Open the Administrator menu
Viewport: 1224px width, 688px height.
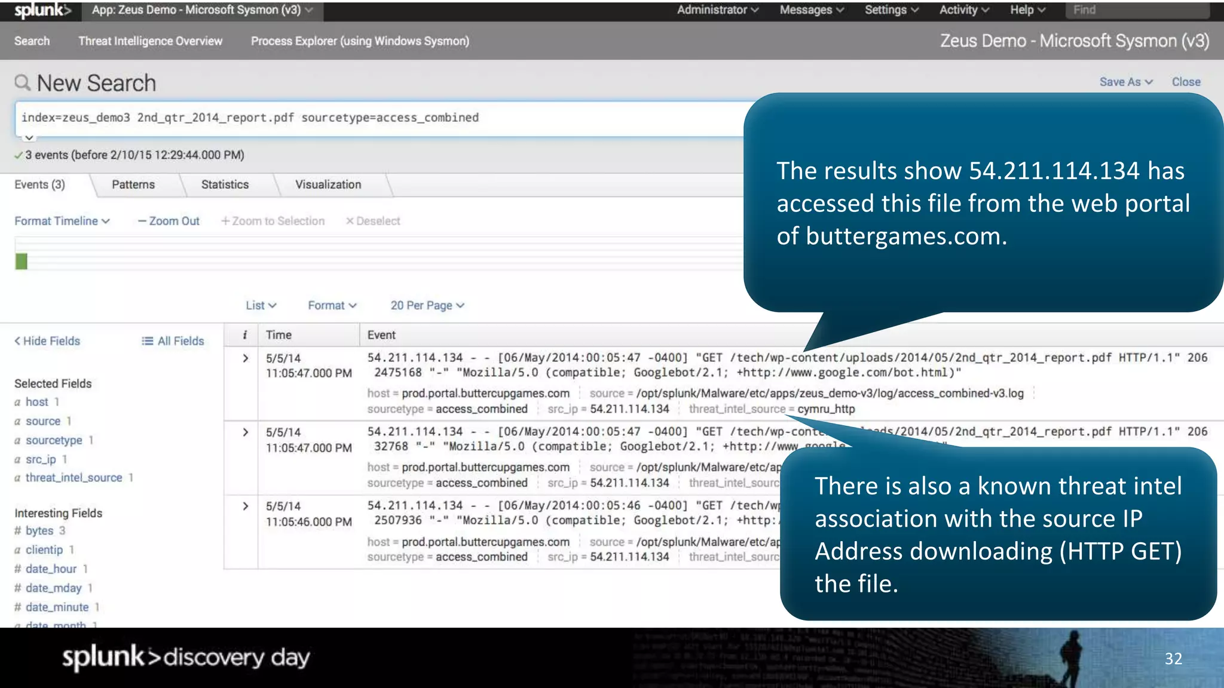(x=717, y=10)
